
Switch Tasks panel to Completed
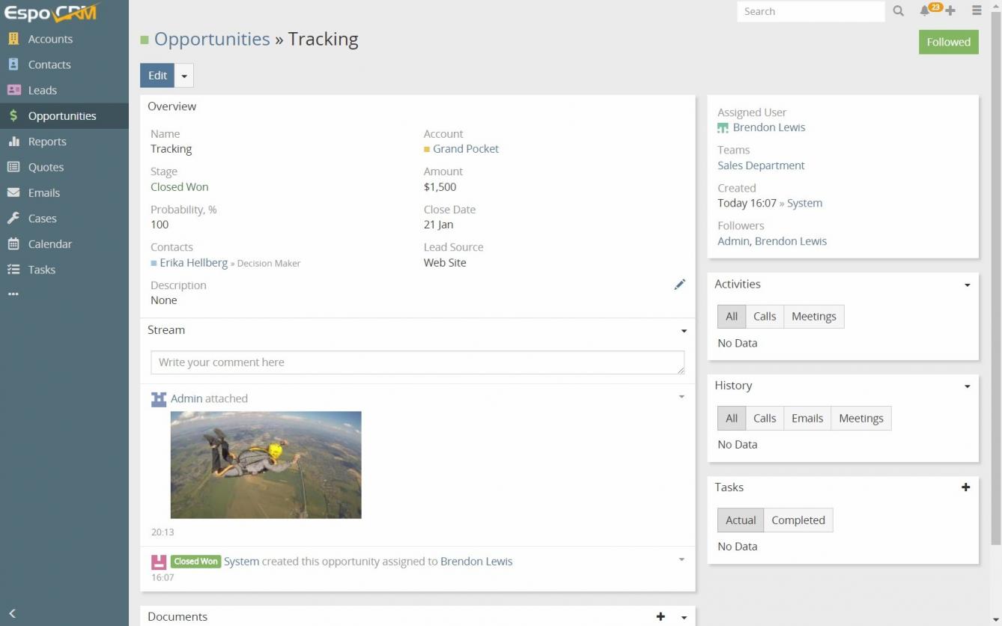coord(798,520)
